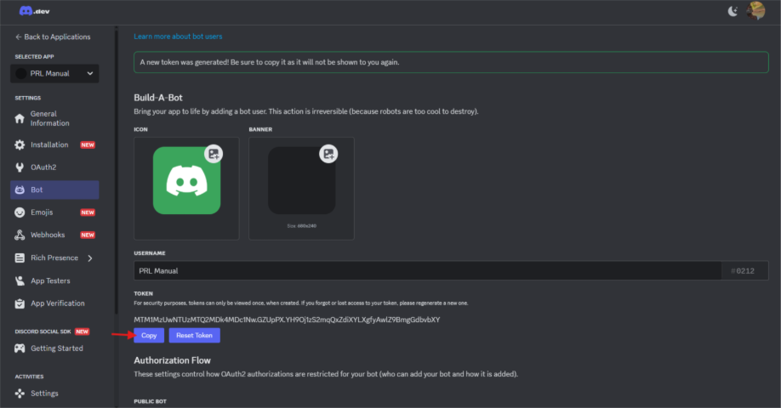Image resolution: width=781 pixels, height=408 pixels.
Task: Click the Emojis smiley icon
Action: [x=20, y=212]
